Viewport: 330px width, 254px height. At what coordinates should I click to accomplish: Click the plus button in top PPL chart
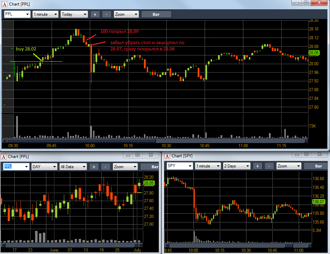tap(95, 14)
